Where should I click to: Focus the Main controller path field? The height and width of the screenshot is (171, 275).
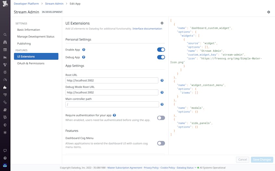click(x=112, y=104)
